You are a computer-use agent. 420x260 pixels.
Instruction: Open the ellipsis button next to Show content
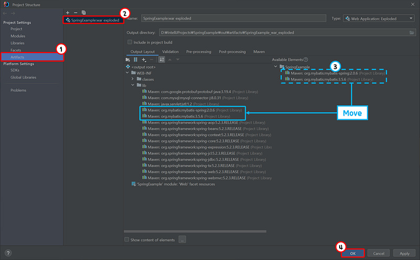(x=182, y=240)
